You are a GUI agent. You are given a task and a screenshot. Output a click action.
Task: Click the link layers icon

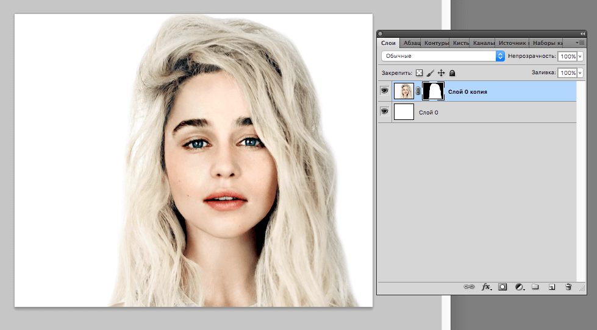[469, 287]
